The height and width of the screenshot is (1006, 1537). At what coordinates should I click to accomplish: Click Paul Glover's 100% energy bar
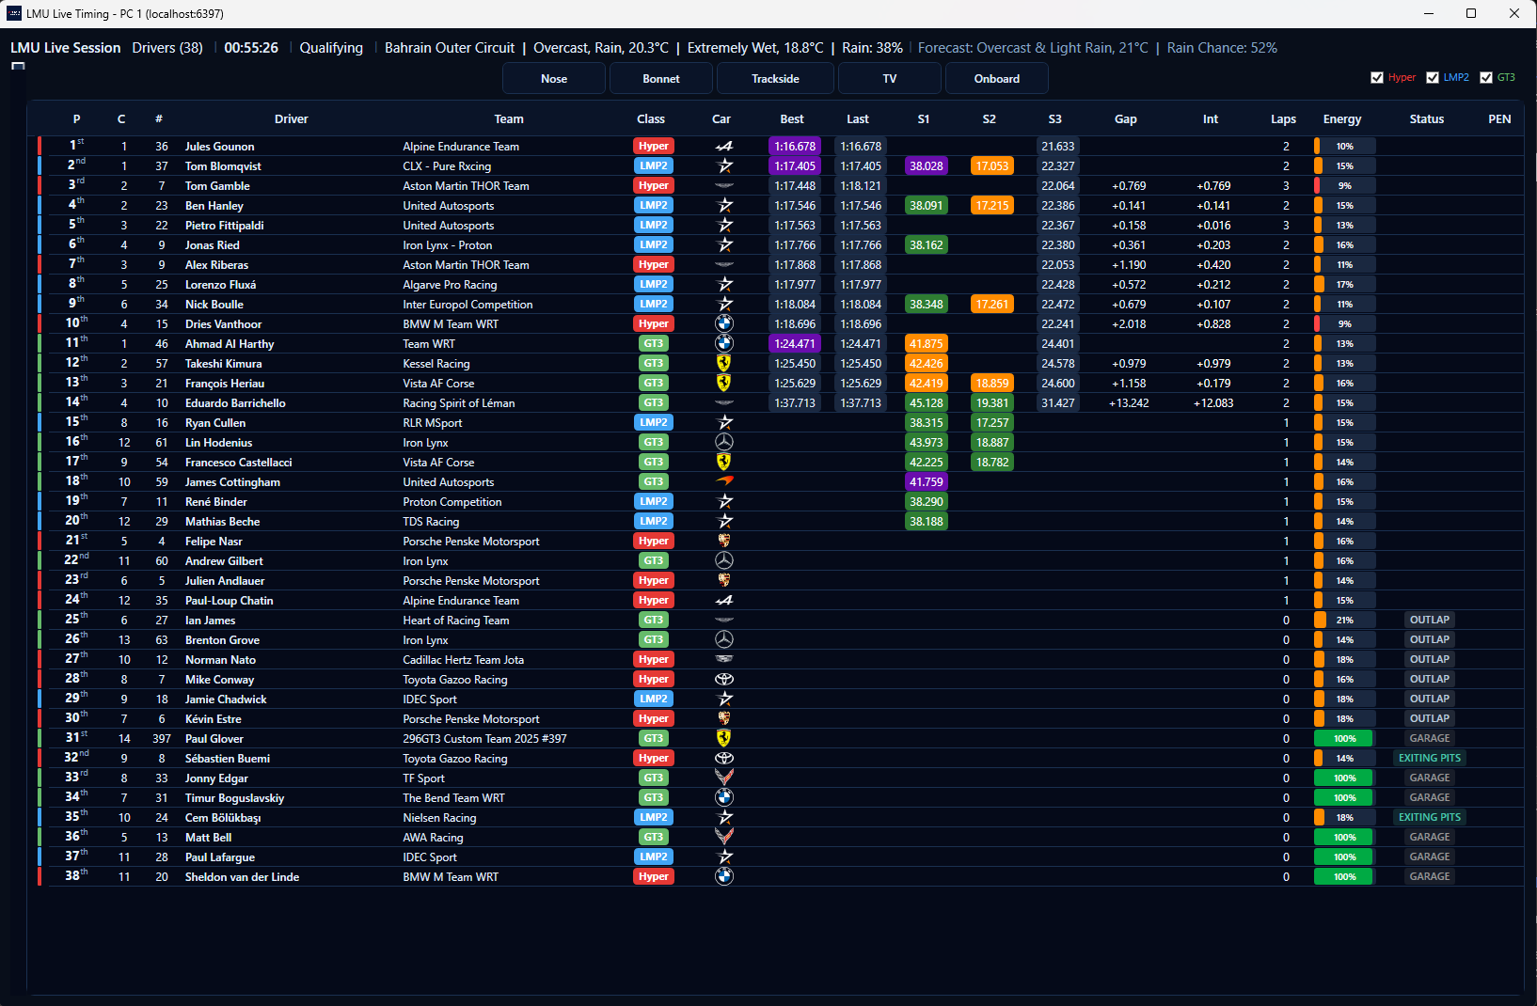pyautogui.click(x=1344, y=739)
